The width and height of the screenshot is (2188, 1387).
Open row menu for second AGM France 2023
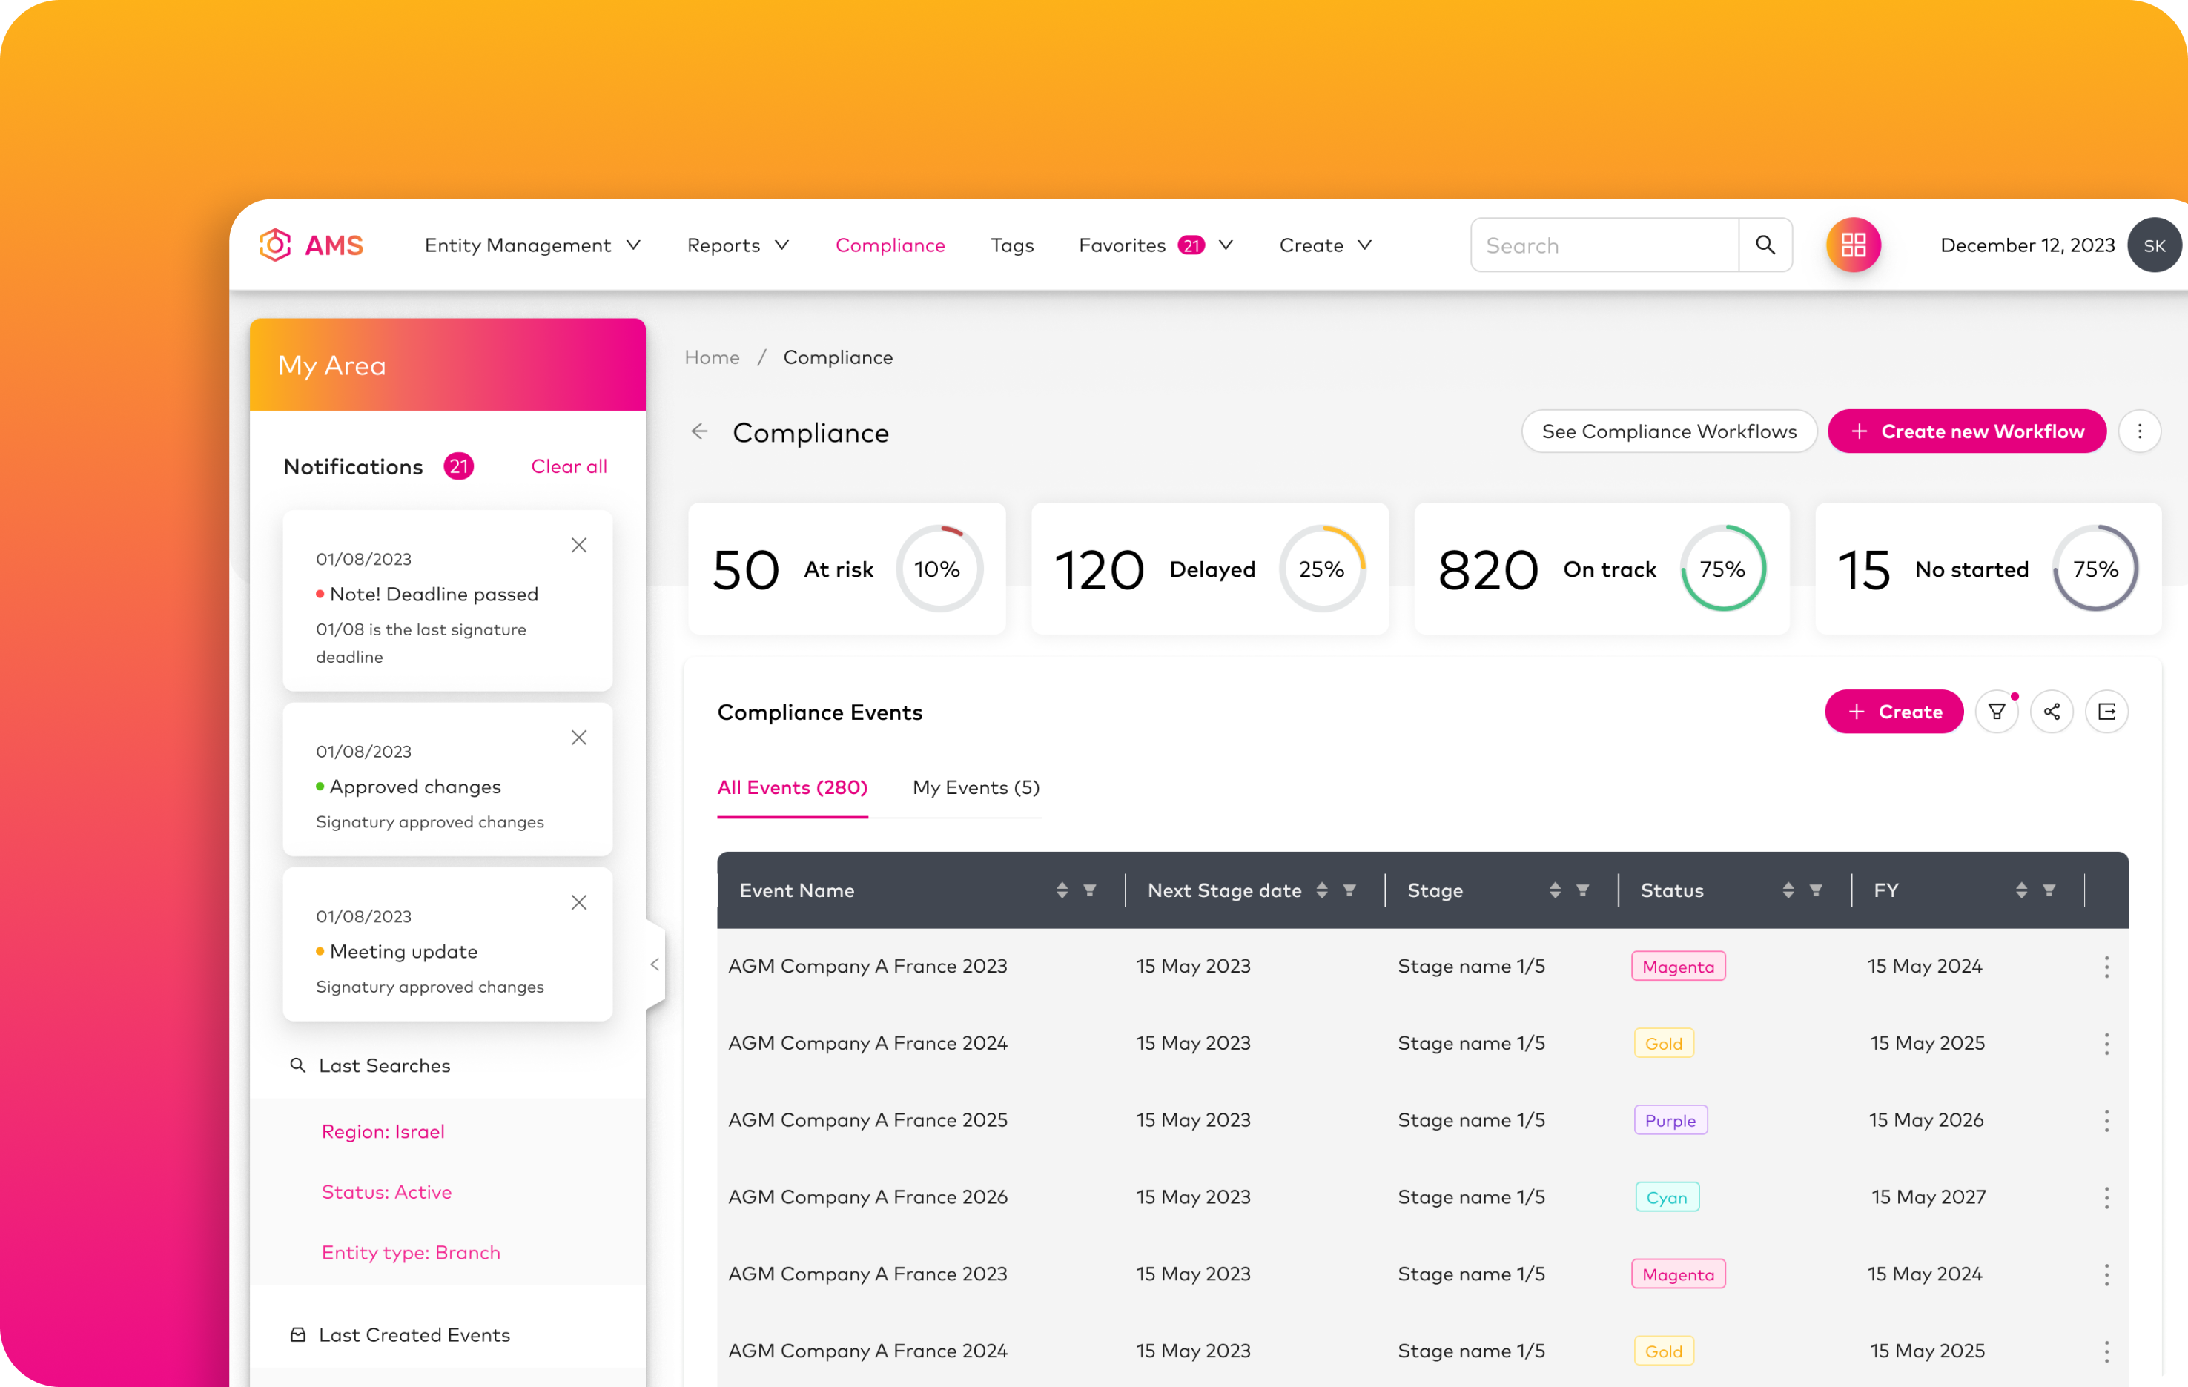[2106, 1275]
